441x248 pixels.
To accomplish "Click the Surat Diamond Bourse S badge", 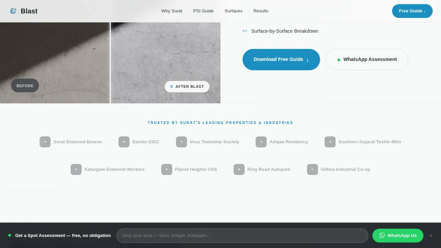I will [45, 142].
